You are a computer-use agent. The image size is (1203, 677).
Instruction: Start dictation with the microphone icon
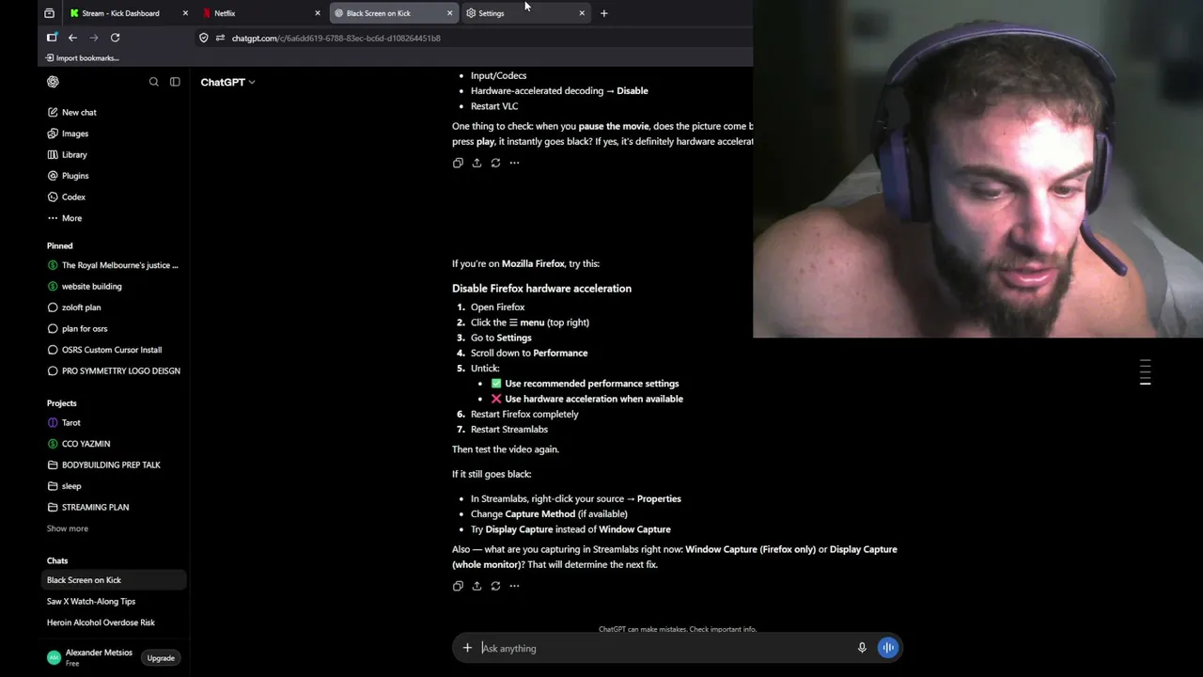tap(862, 648)
